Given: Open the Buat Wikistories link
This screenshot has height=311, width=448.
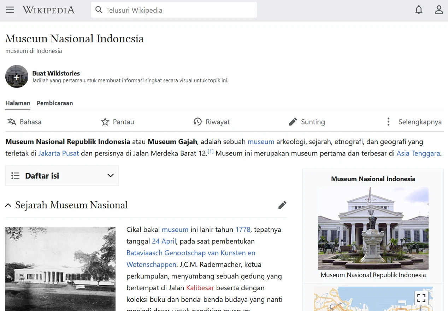Looking at the screenshot, I should (56, 73).
